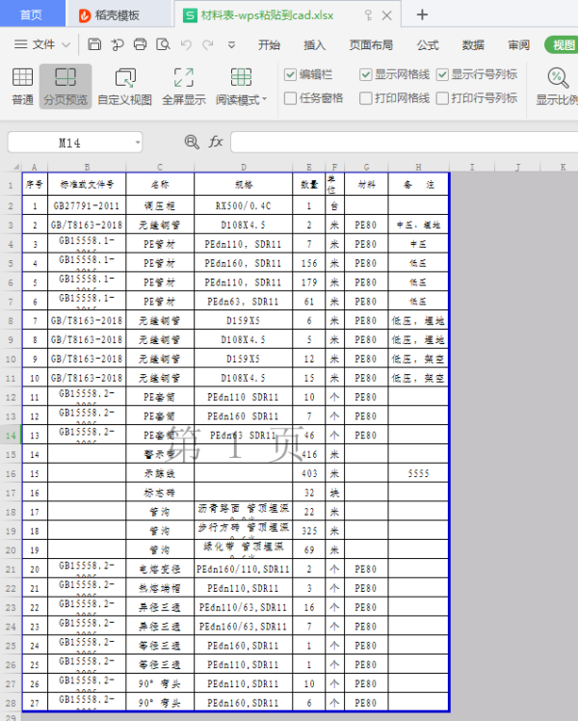Select the 视图 ribbon tab
The image size is (578, 721).
[x=563, y=45]
